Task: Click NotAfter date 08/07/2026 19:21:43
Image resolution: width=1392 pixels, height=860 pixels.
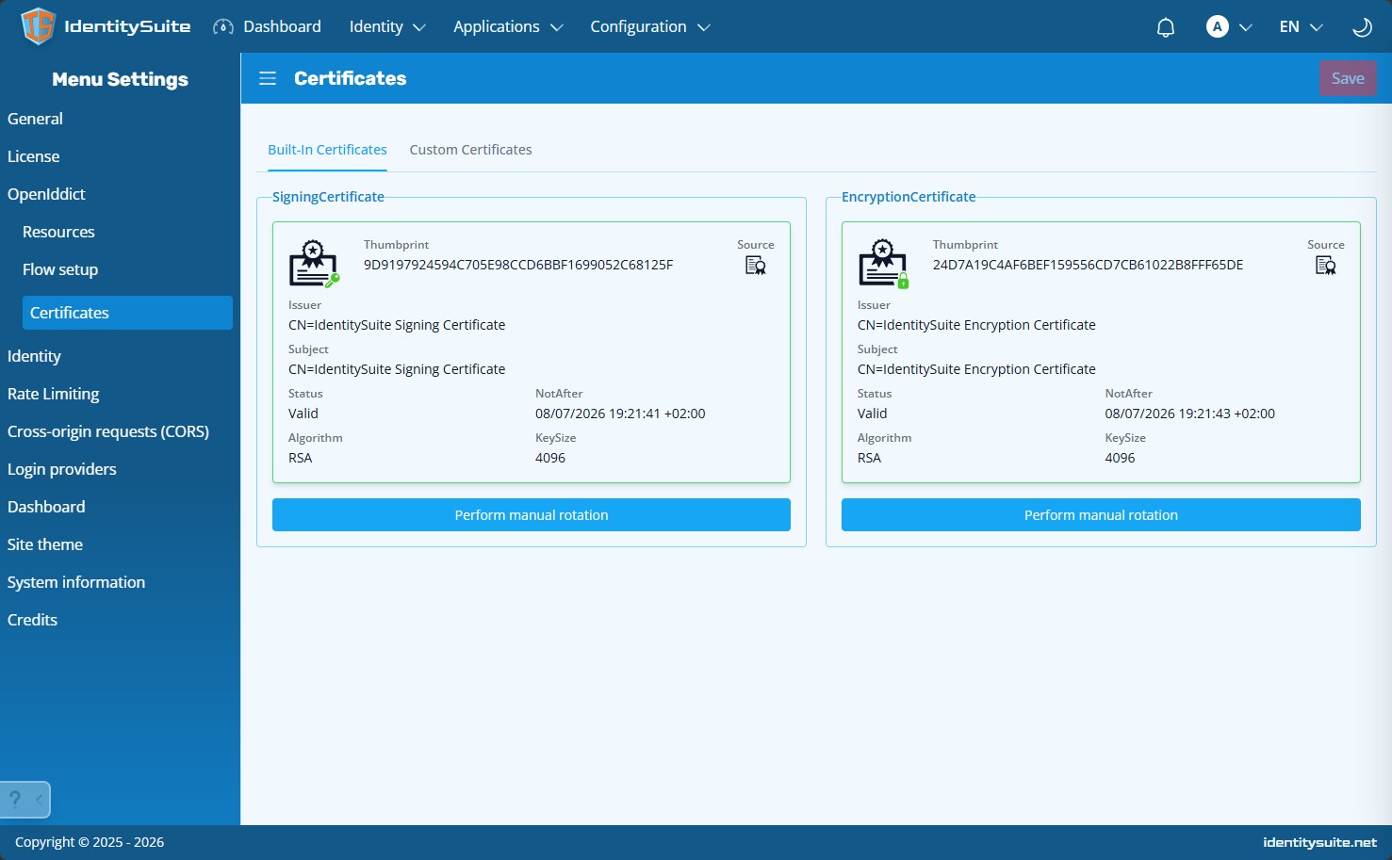Action: [x=1189, y=414]
